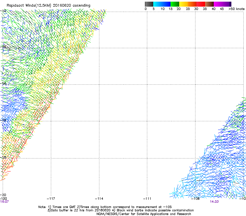
Task: Click the longitude axis label '-108'
Action: [x=195, y=199]
